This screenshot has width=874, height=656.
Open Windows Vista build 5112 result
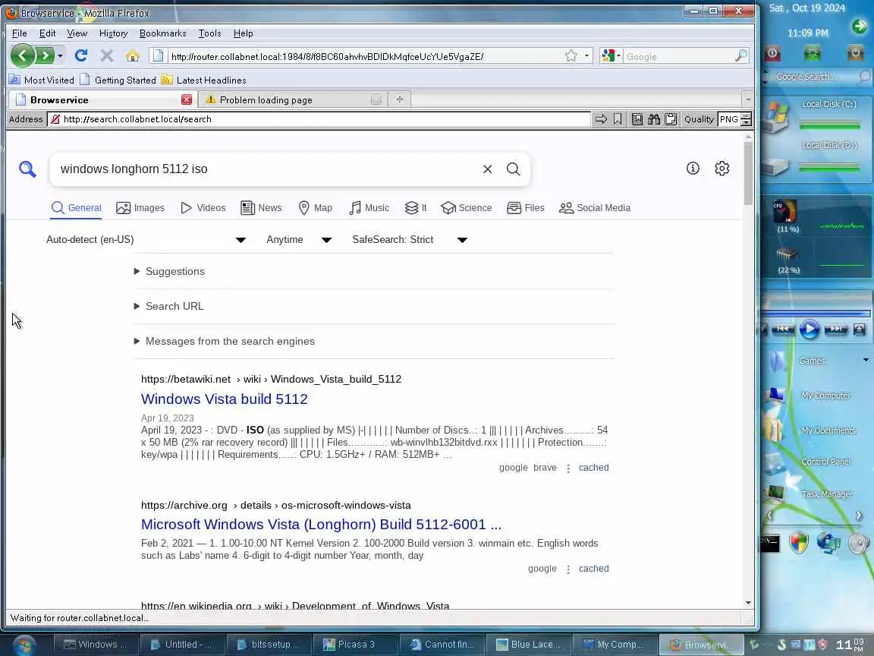[x=224, y=399]
